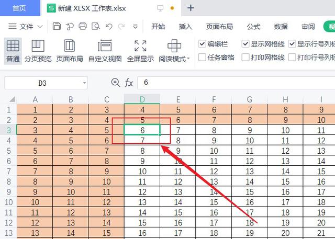Select row 10 header
This screenshot has height=239, width=335.
click(8, 202)
